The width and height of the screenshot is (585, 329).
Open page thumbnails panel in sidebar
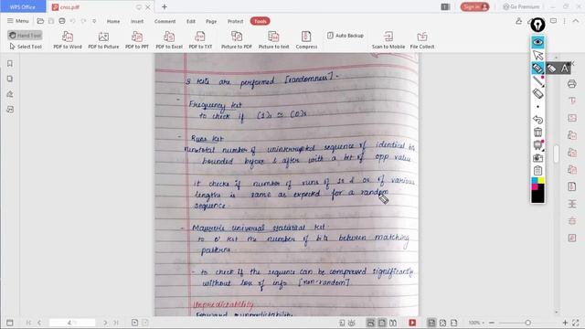[10, 79]
